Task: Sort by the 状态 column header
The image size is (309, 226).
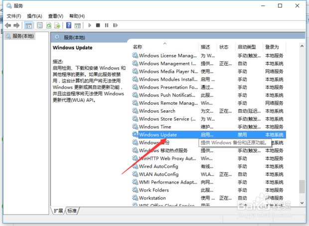Action: pyautogui.click(x=224, y=47)
